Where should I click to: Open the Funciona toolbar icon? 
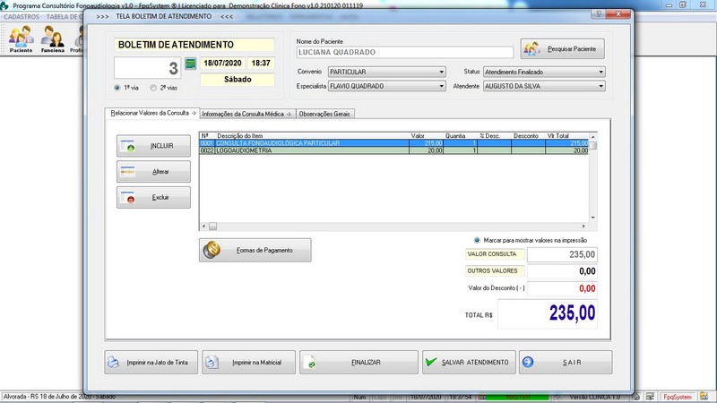coord(52,39)
